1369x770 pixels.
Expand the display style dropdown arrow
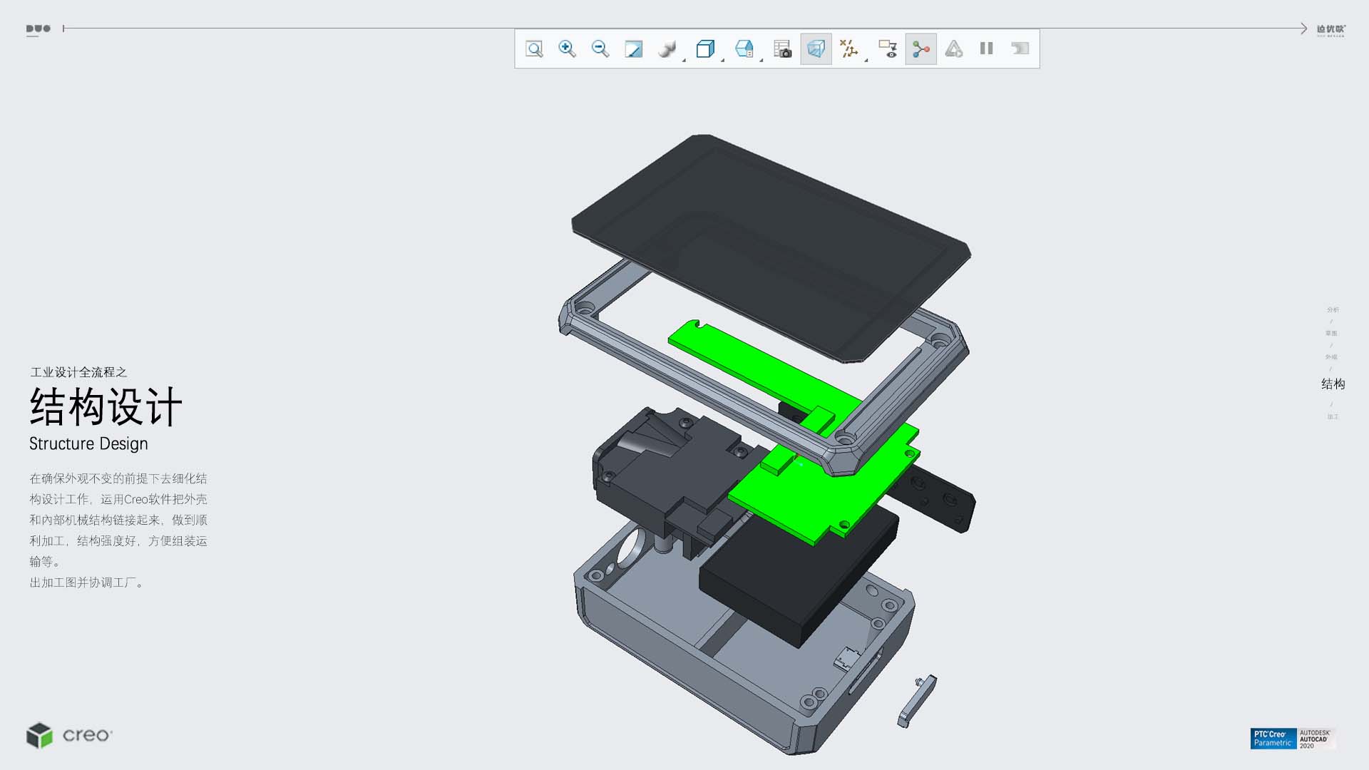point(684,60)
